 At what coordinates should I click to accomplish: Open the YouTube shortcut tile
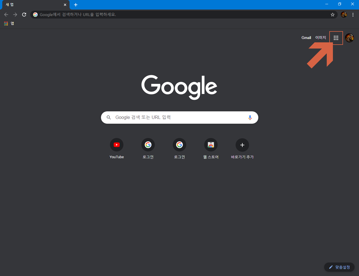click(x=117, y=149)
